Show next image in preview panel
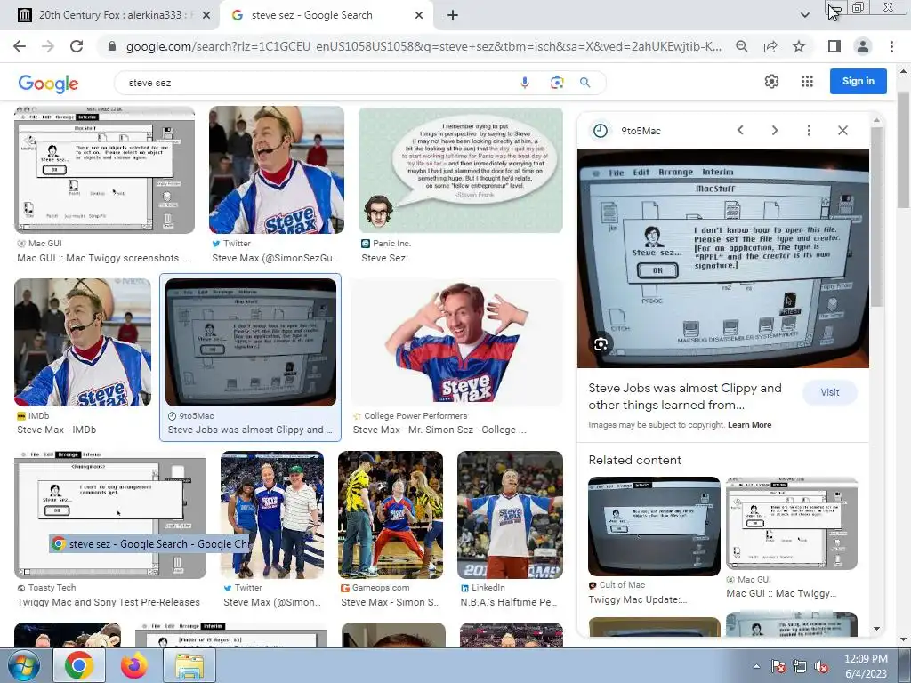 tap(775, 130)
